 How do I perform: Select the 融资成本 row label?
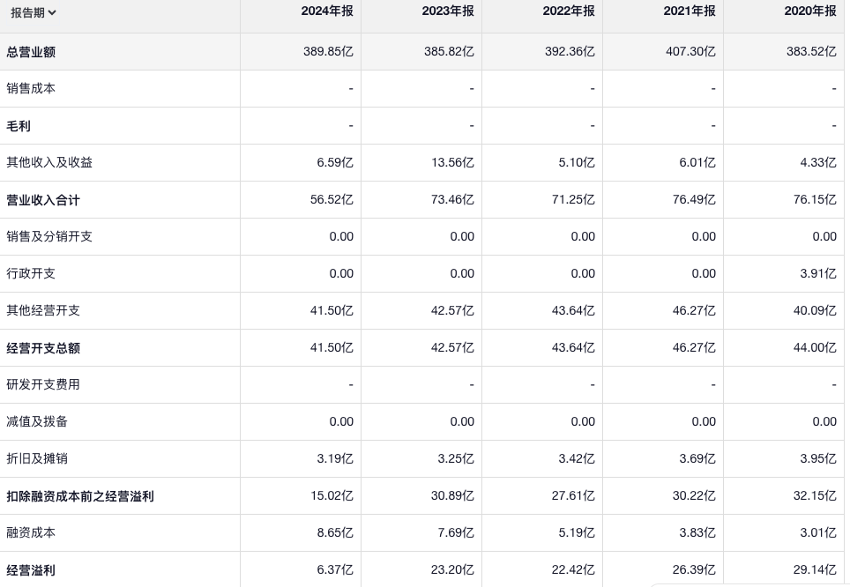coord(31,533)
